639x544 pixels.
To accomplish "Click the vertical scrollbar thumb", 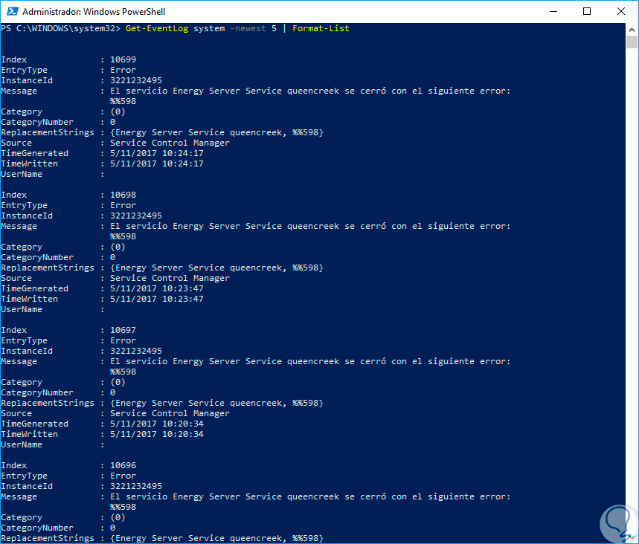I will (632, 42).
